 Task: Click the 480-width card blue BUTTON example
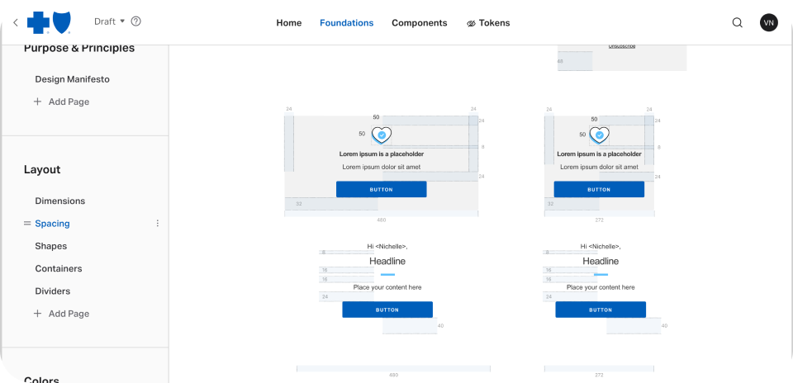[381, 189]
